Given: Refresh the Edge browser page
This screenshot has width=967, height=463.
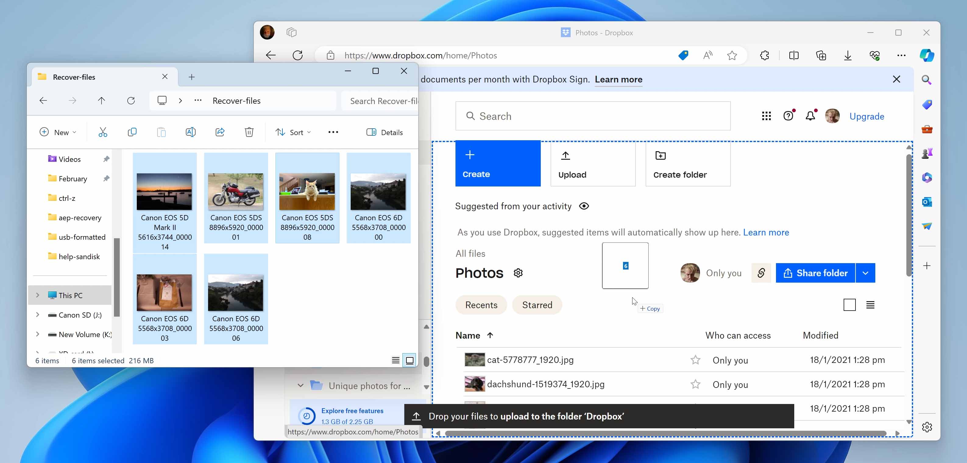Looking at the screenshot, I should click(x=298, y=55).
